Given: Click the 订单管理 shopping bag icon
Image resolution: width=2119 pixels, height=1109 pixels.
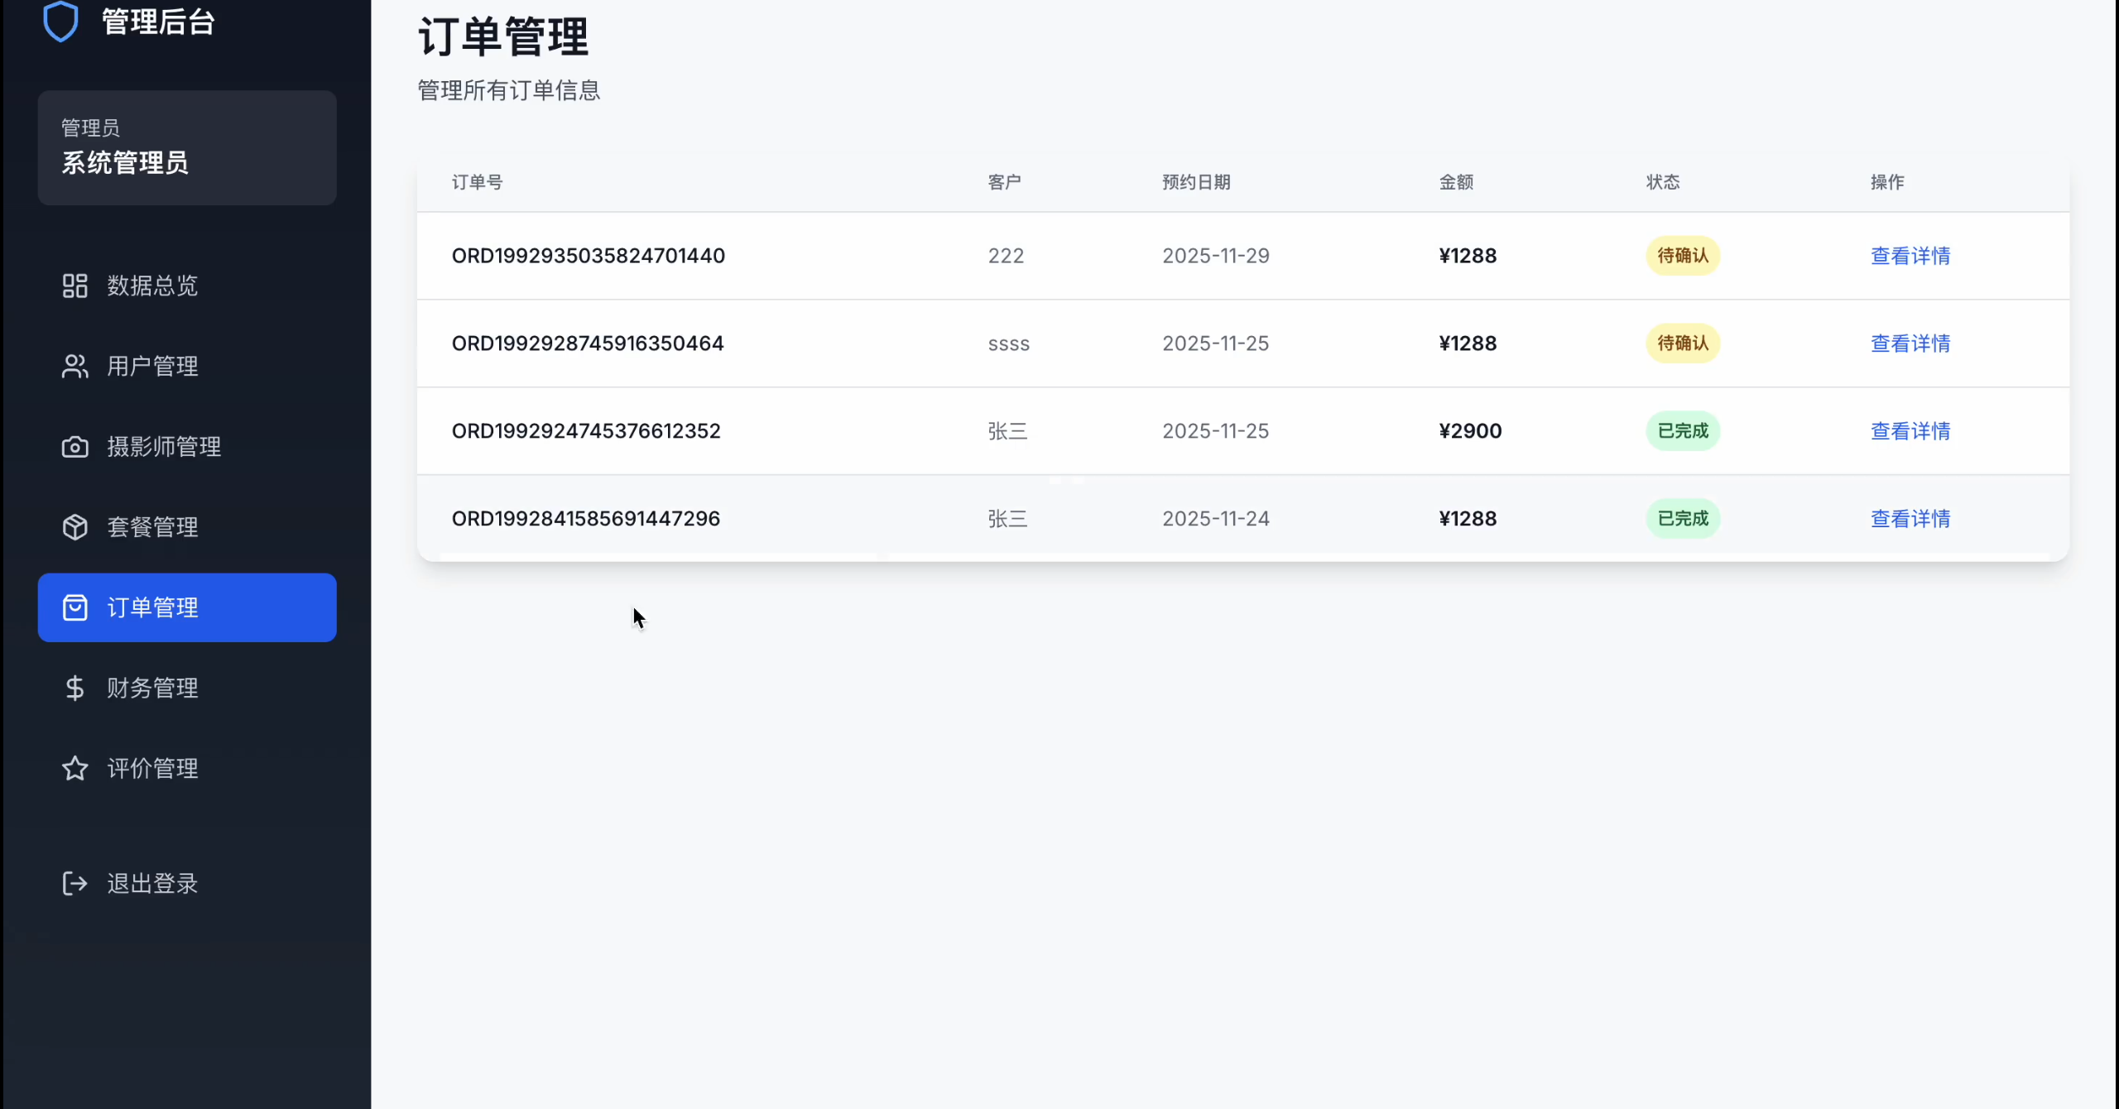Looking at the screenshot, I should coord(74,607).
